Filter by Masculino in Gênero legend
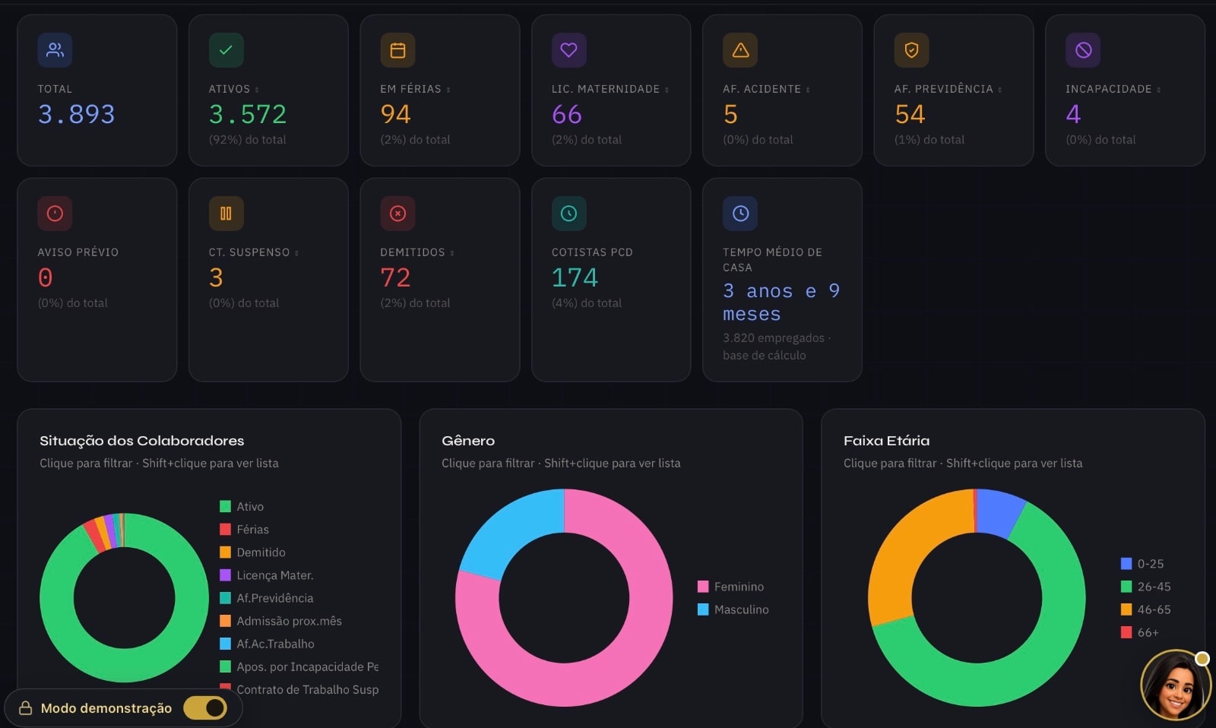Screen dimensions: 1216x728 (733, 609)
